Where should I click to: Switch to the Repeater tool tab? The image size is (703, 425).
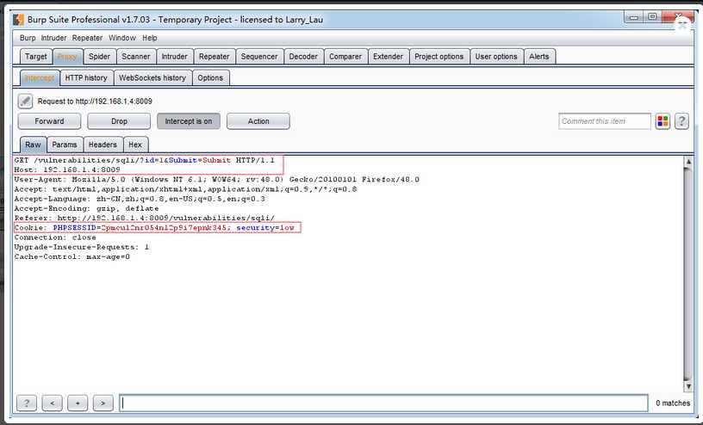click(215, 57)
